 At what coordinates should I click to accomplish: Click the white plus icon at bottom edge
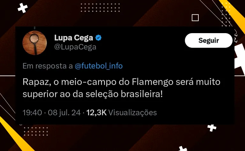[x=182, y=148]
